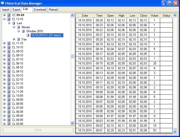This screenshot has width=180, height=137.
Task: Click the Time column header
Action: coord(99,16)
